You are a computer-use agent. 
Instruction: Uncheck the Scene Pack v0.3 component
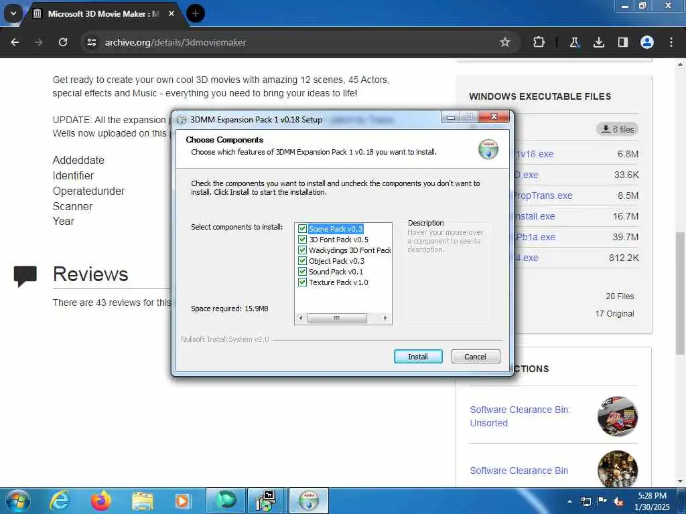302,229
